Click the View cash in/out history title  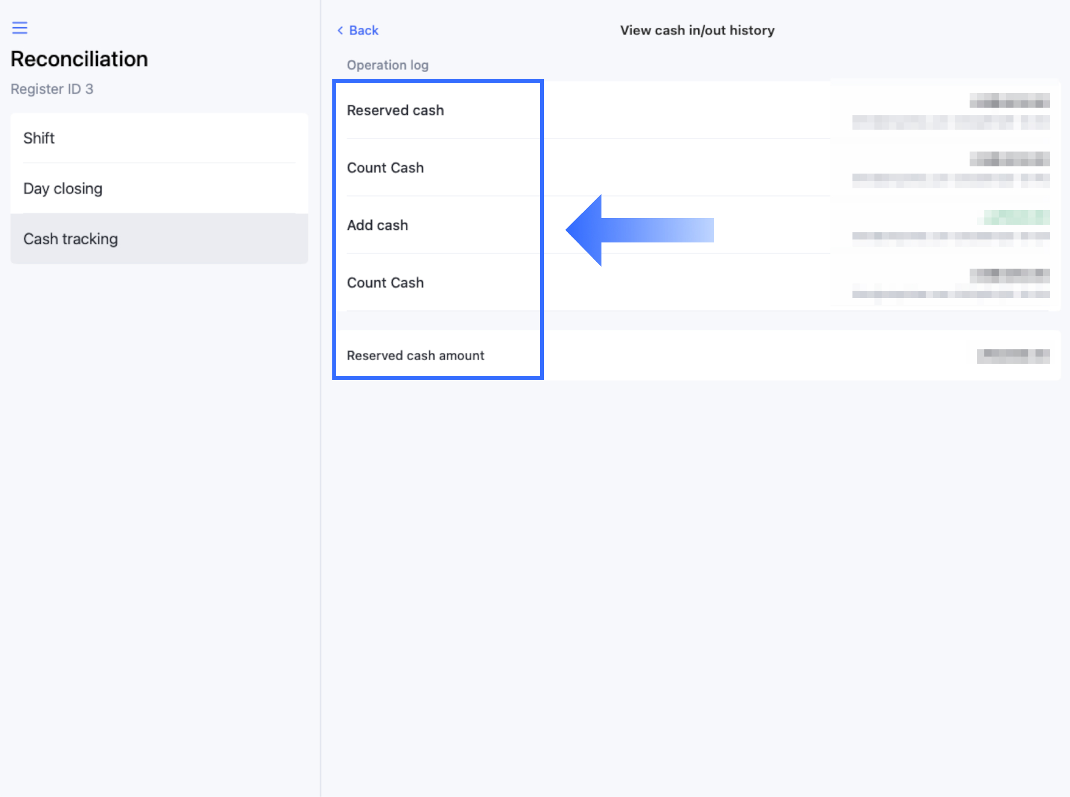click(x=697, y=30)
